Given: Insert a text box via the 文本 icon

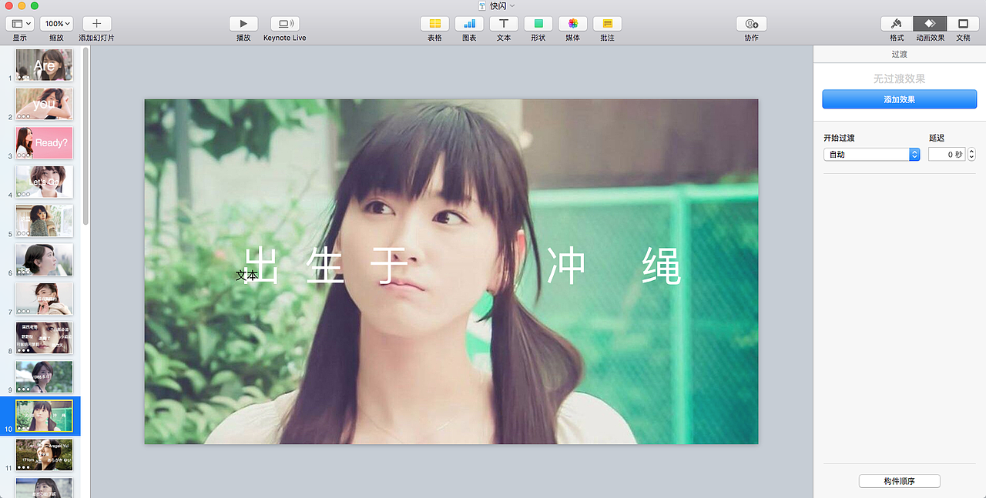Looking at the screenshot, I should point(504,24).
